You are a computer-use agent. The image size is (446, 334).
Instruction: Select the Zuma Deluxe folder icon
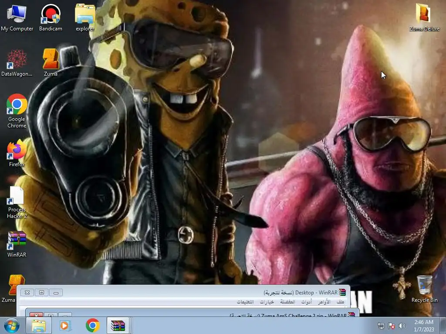coord(424,17)
